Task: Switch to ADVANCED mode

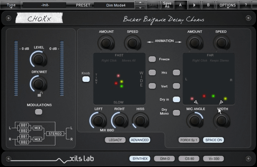Action: 140,140
